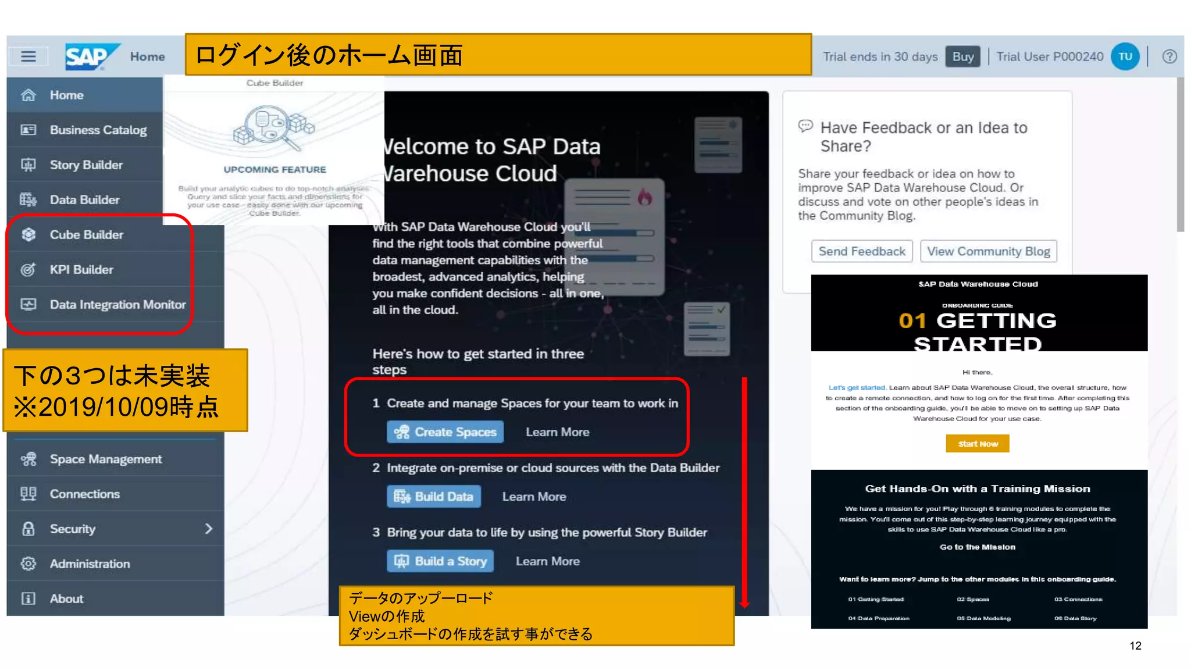Click the Space Management icon
1191x670 pixels.
click(x=28, y=459)
